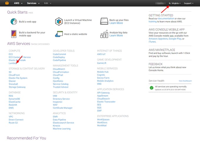Click the static website cloud icon
The width and height of the screenshot is (200, 143).
[x=59, y=34]
